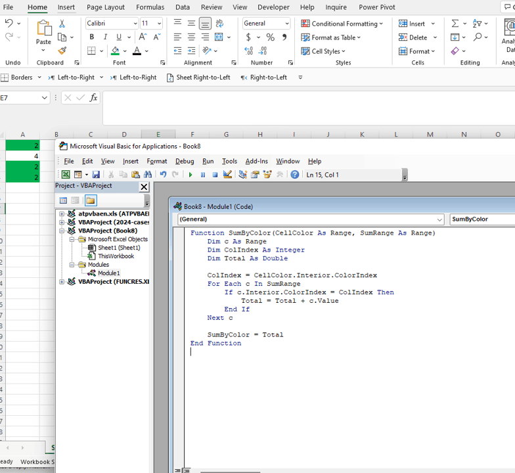Toggle Underline formatting
This screenshot has height=473, width=515.
coord(119,37)
